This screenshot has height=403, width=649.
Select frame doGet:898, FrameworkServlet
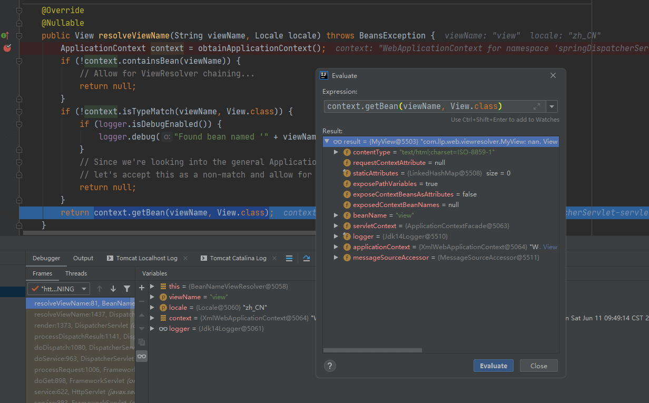click(80, 380)
